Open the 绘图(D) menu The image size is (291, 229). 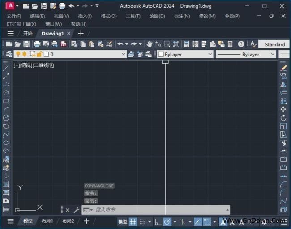coord(157,16)
